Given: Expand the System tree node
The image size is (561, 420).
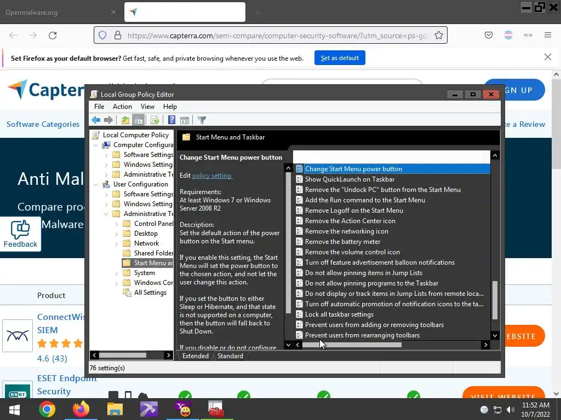Looking at the screenshot, I should click(116, 273).
